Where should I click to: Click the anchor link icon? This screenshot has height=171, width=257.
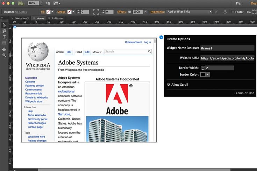[225, 12]
